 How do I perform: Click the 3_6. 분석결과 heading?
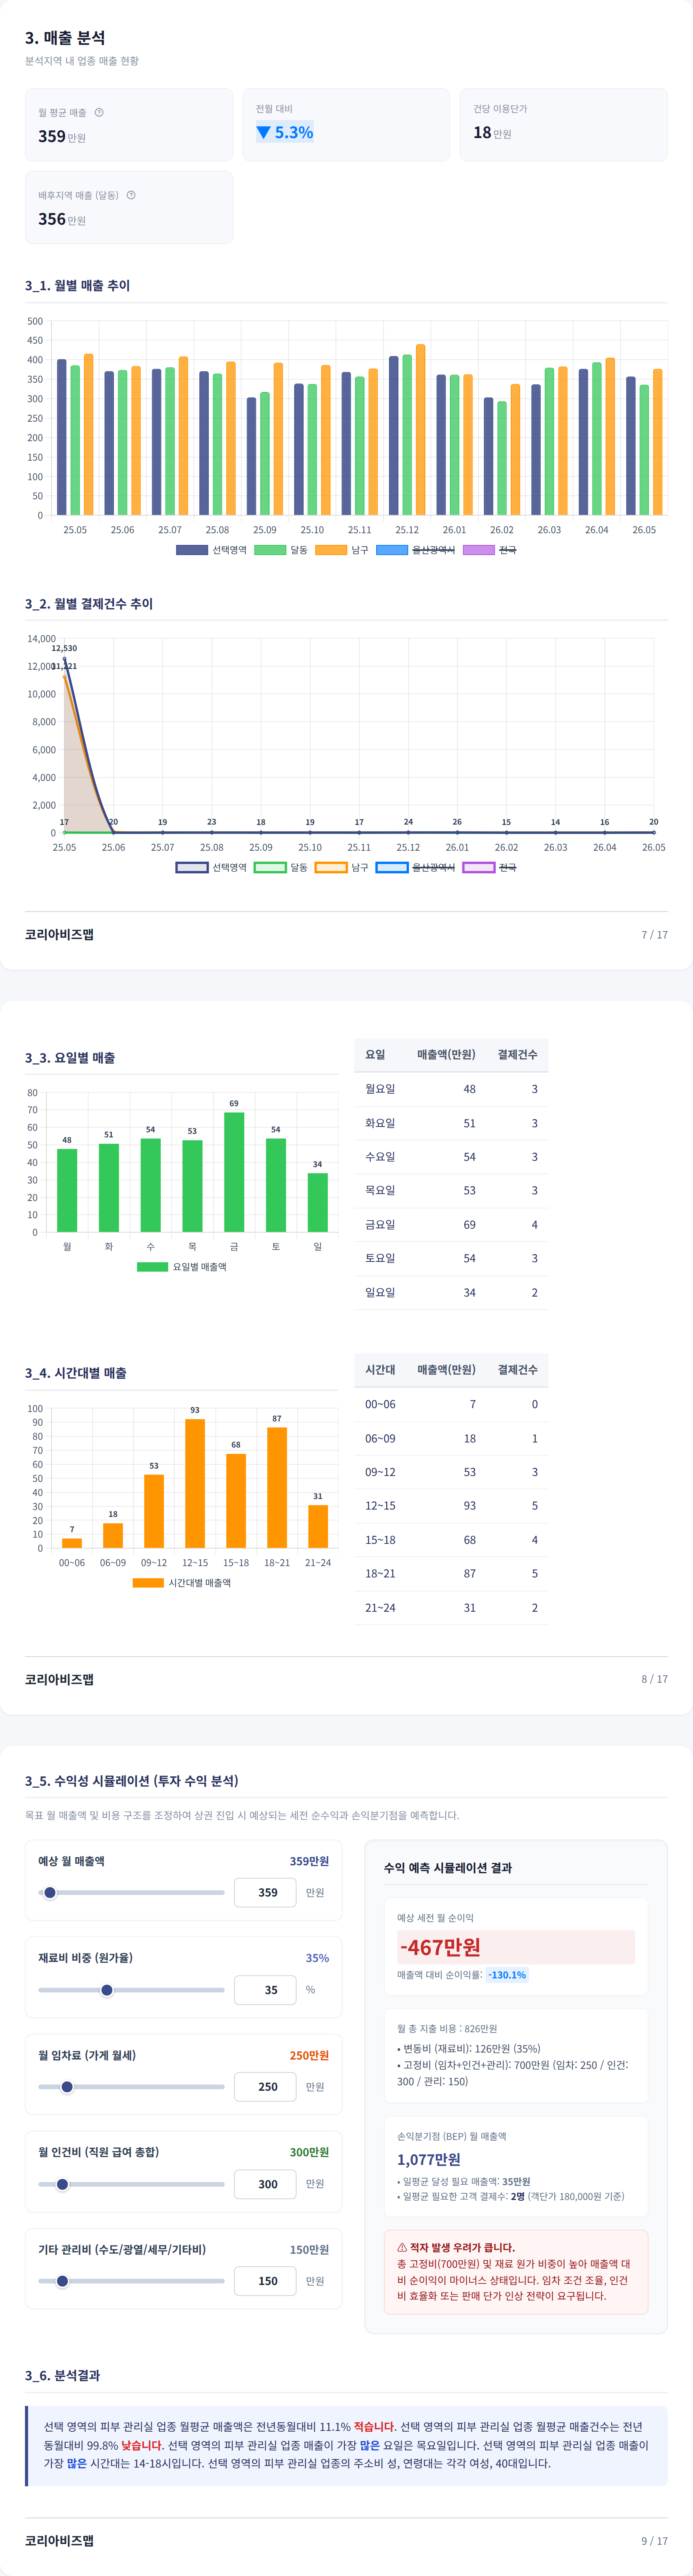62,2375
